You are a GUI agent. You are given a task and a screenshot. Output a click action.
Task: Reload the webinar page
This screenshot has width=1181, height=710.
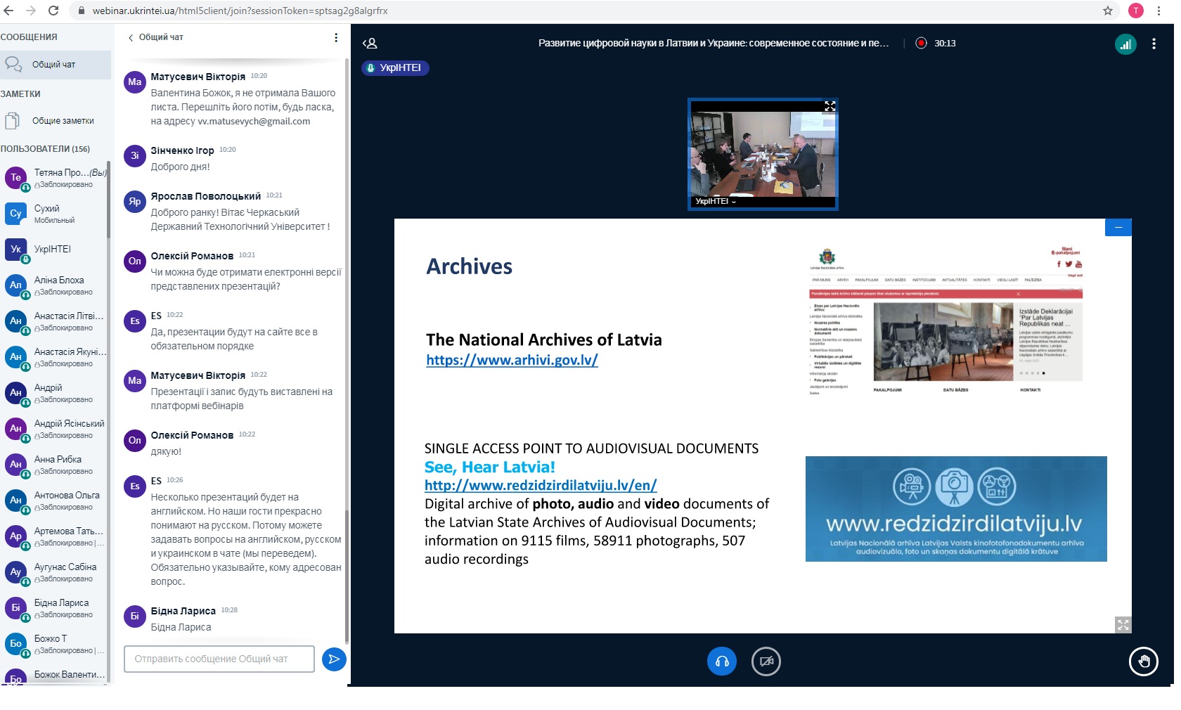[53, 11]
